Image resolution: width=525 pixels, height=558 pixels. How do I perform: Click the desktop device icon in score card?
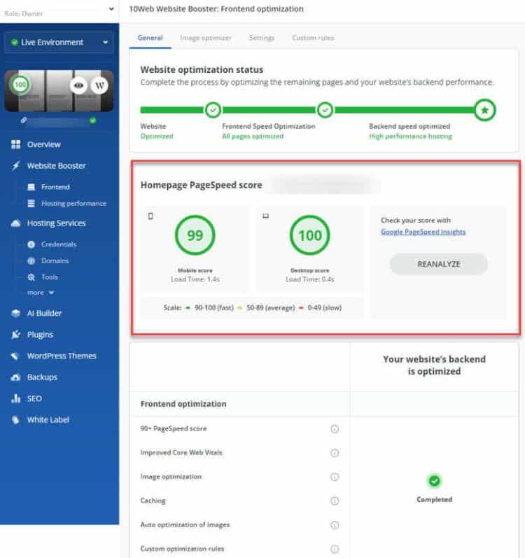tap(266, 216)
